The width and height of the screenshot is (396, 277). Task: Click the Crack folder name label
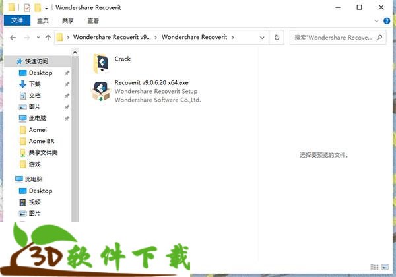pos(123,59)
